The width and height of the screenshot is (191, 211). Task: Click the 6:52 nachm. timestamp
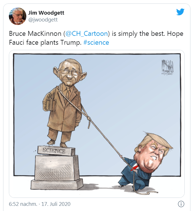click(x=23, y=204)
